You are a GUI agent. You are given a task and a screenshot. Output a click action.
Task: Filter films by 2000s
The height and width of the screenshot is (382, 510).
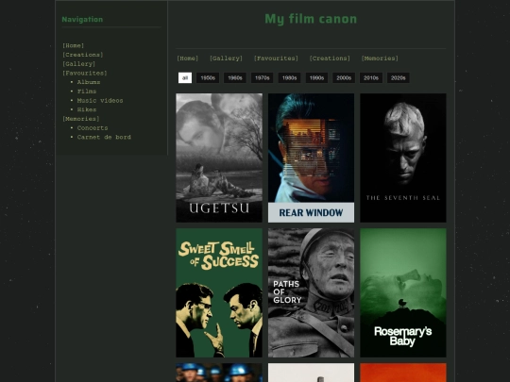point(344,78)
